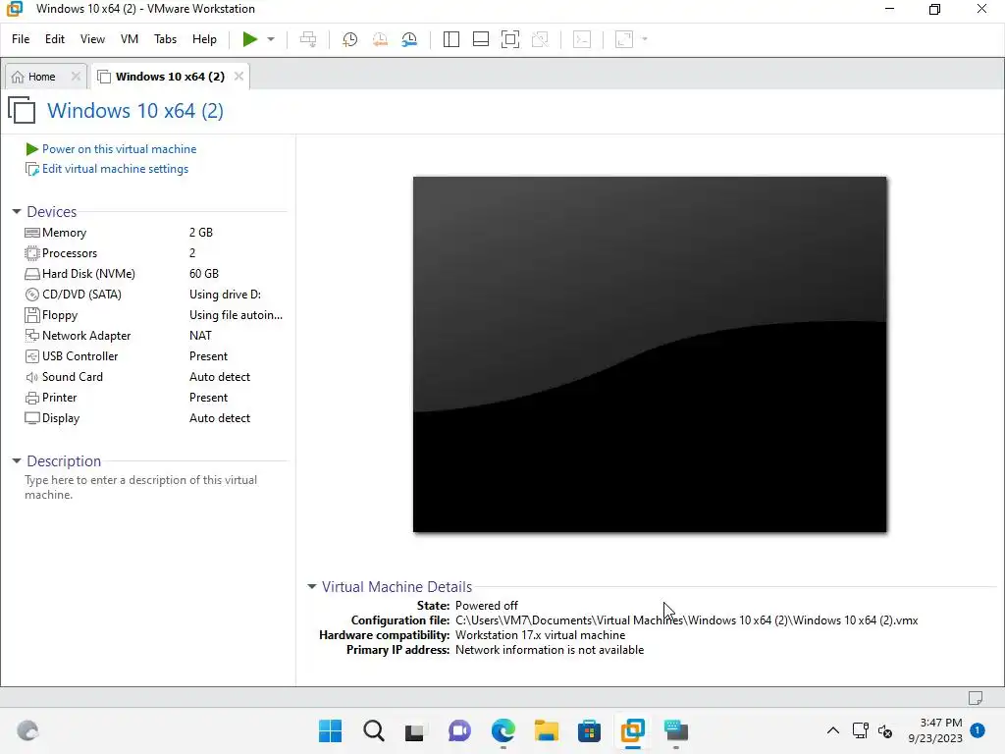The width and height of the screenshot is (1005, 754).
Task: Show hidden system tray icons
Action: pyautogui.click(x=832, y=730)
